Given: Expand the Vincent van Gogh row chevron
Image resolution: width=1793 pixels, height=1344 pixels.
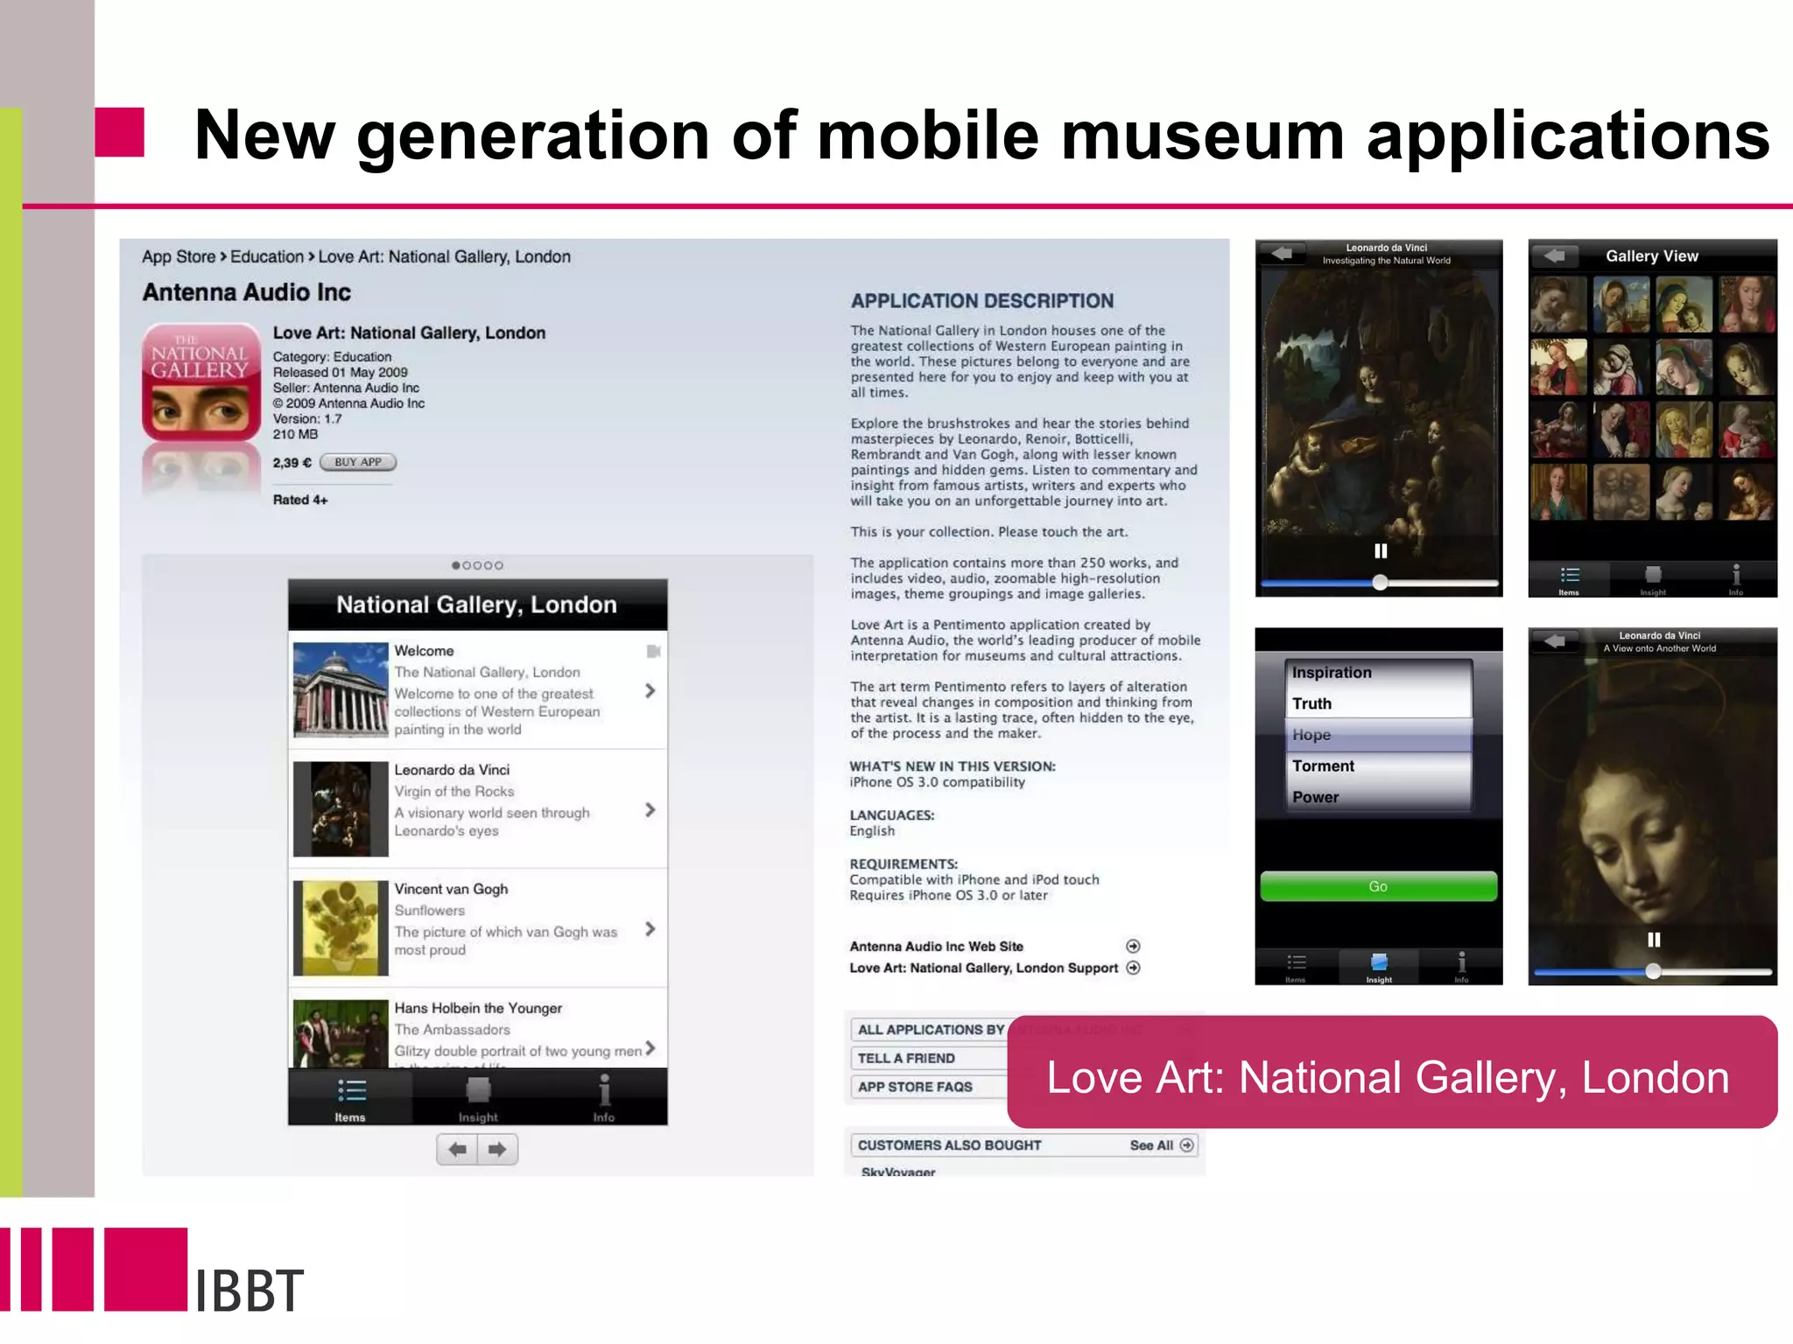Looking at the screenshot, I should 650,928.
